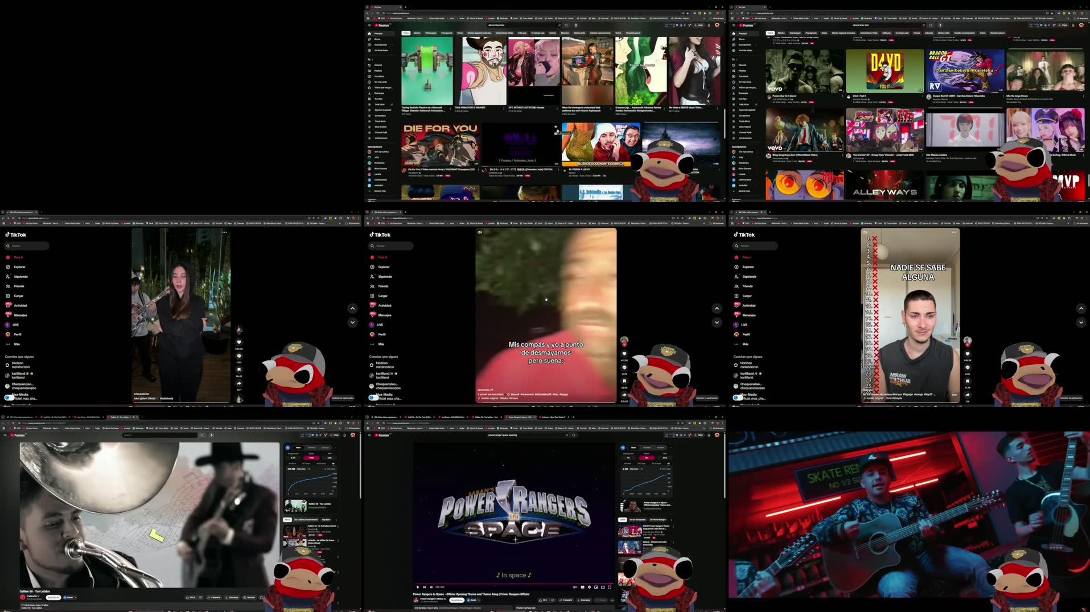Like the 'NADIE SE SABE ALGUNA' TikTok video
Screen dimensions: 1090x612
[968, 354]
